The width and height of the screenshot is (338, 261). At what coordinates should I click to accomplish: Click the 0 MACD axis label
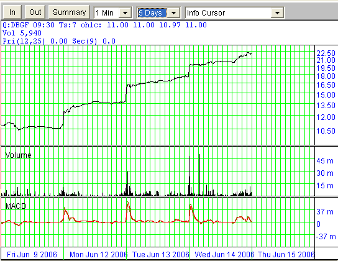318,224
